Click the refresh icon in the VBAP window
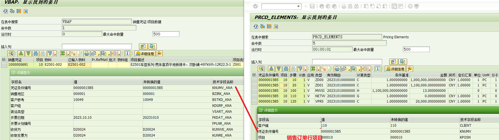Image resolution: width=499 pixels, height=140 pixels. (5, 11)
